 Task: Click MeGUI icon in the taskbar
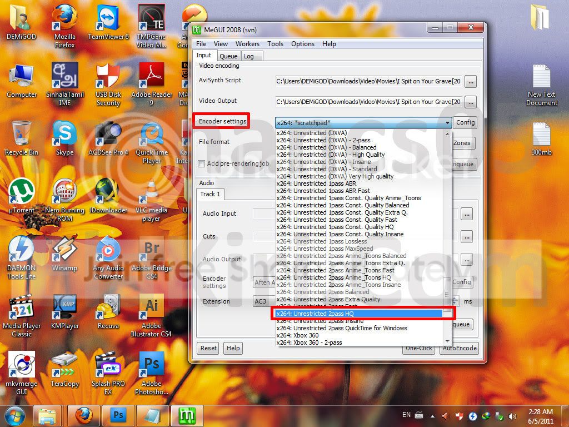pos(188,415)
